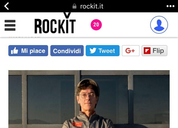Select the rockit.it address text
The width and height of the screenshot is (178, 128).
point(92,6)
